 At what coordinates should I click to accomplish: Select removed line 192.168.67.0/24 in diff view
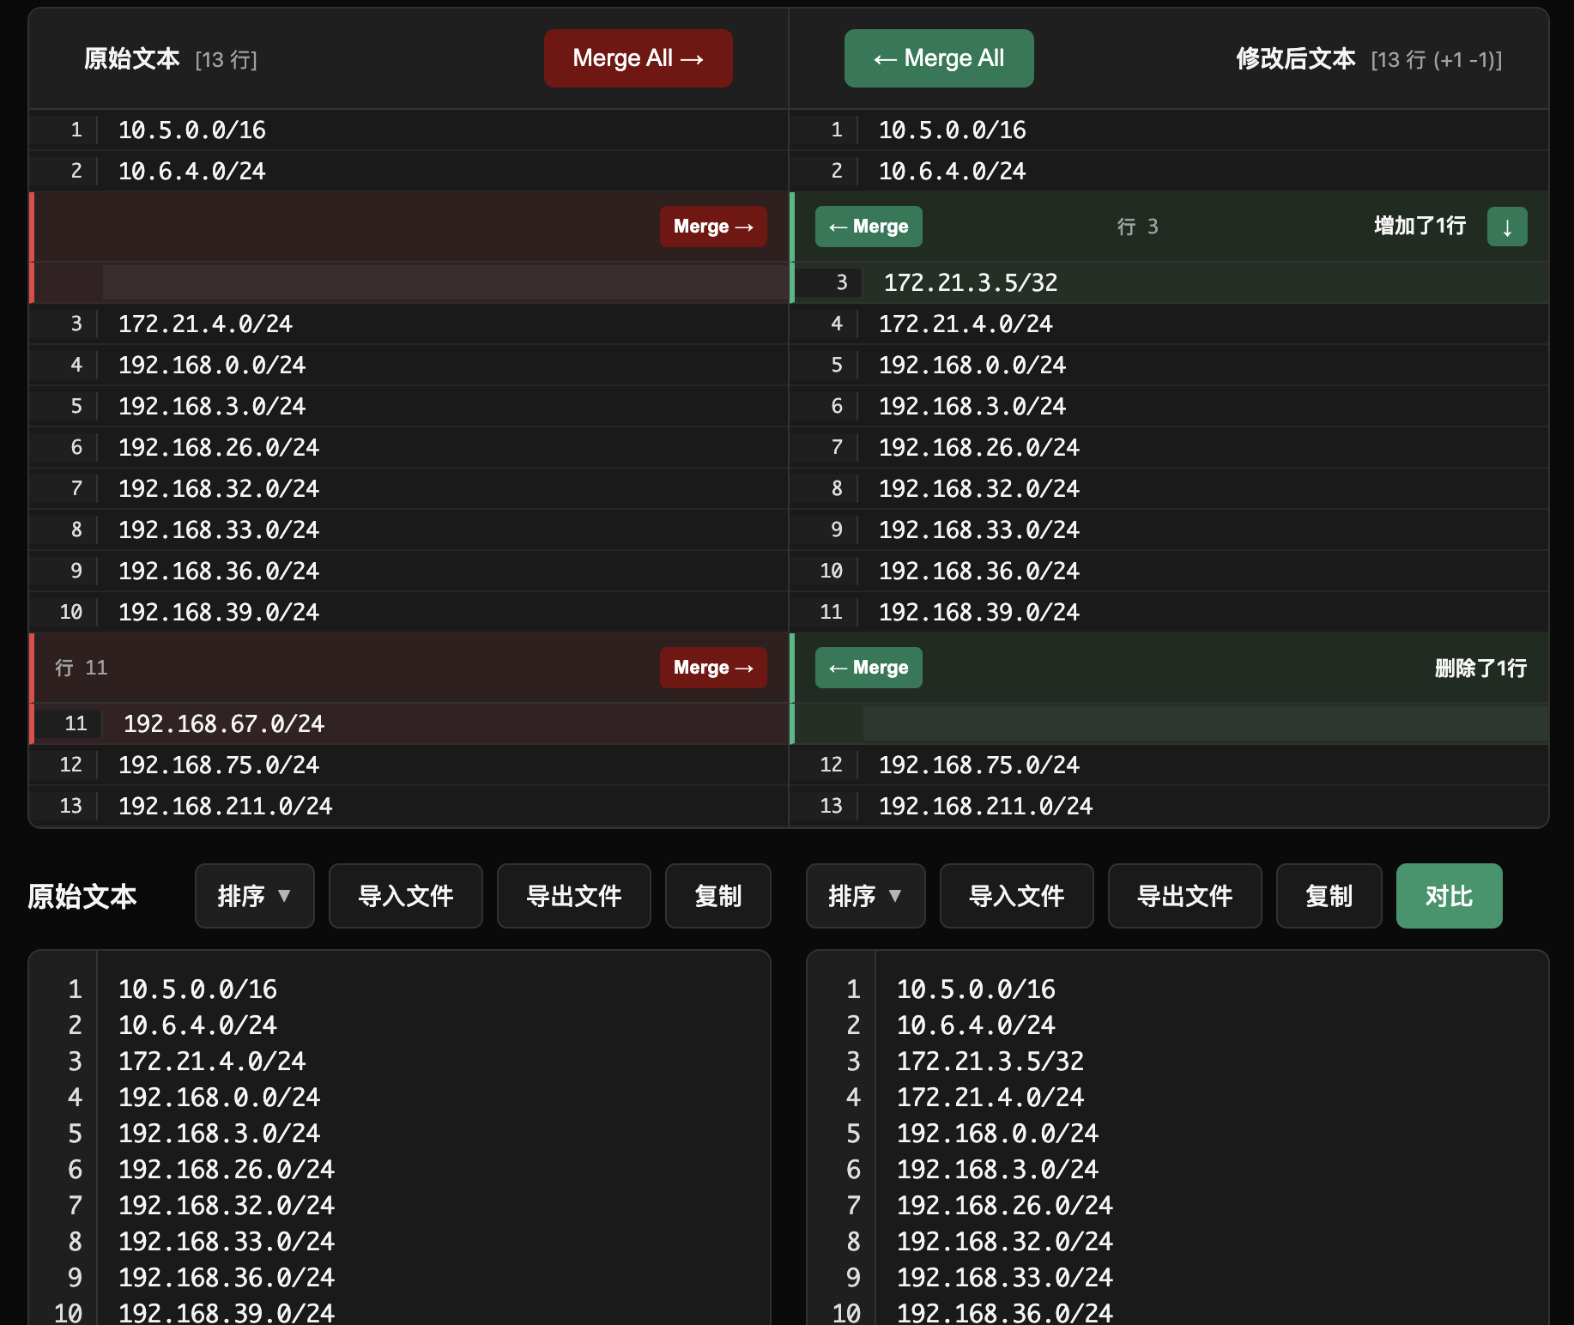click(x=224, y=723)
